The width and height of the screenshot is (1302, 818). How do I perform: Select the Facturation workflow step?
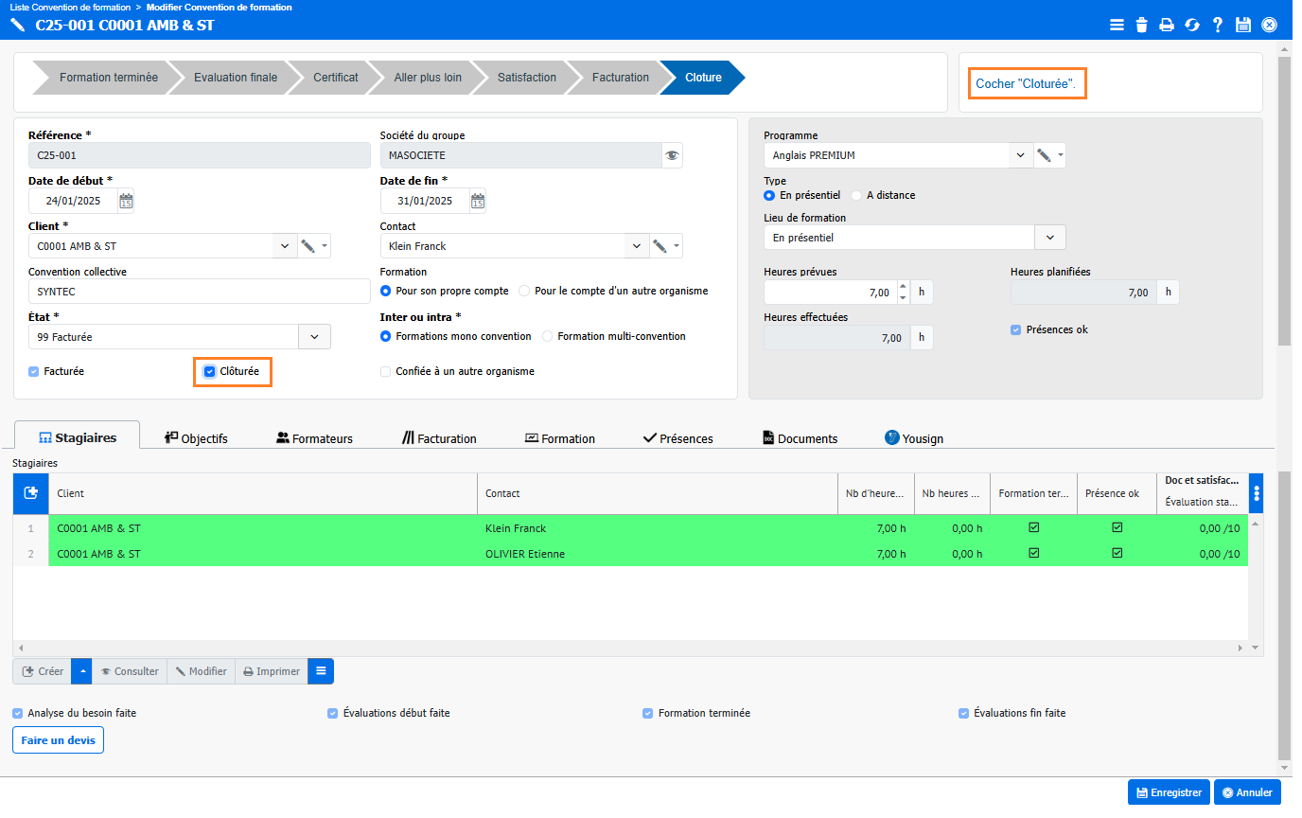coord(620,78)
